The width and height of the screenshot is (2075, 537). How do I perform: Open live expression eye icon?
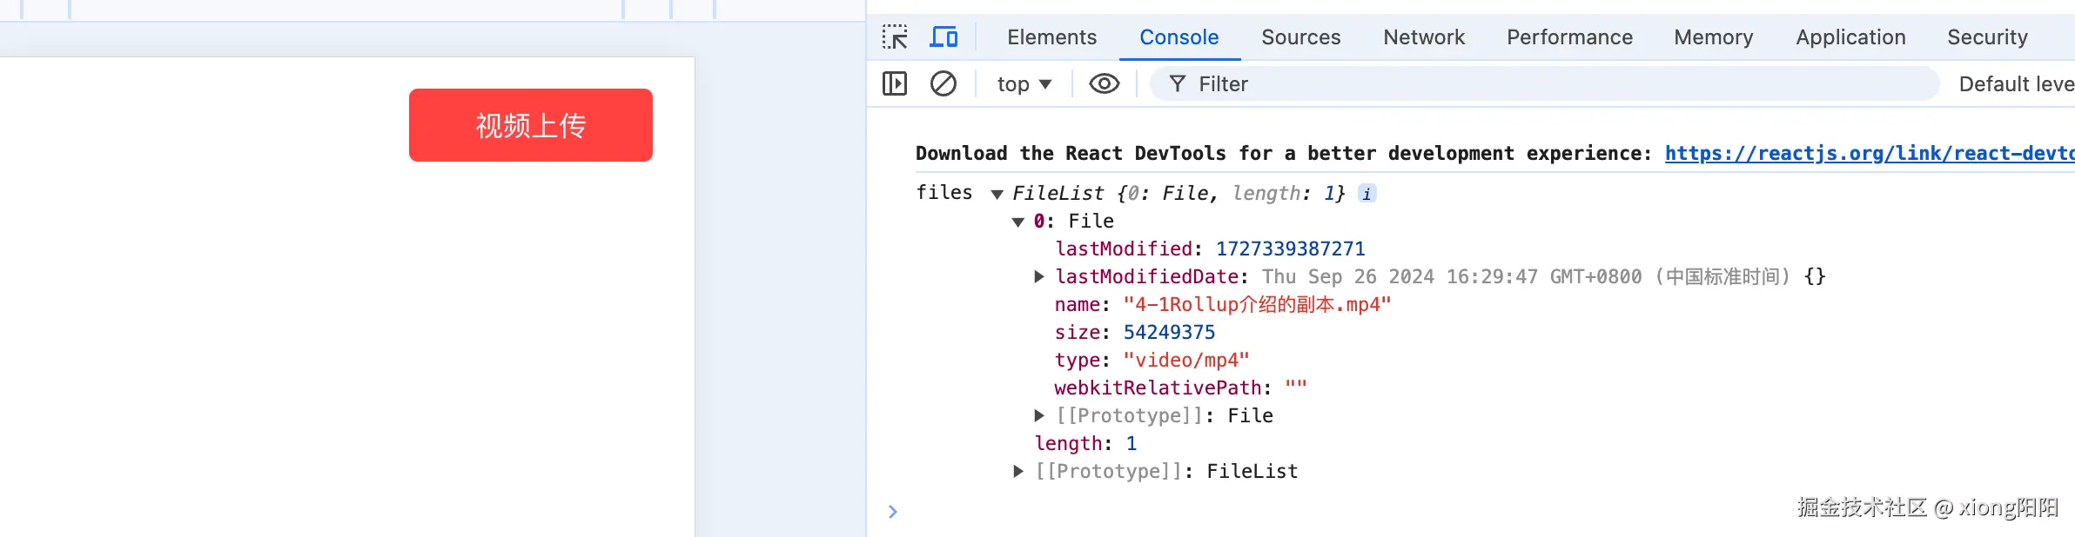coord(1104,84)
